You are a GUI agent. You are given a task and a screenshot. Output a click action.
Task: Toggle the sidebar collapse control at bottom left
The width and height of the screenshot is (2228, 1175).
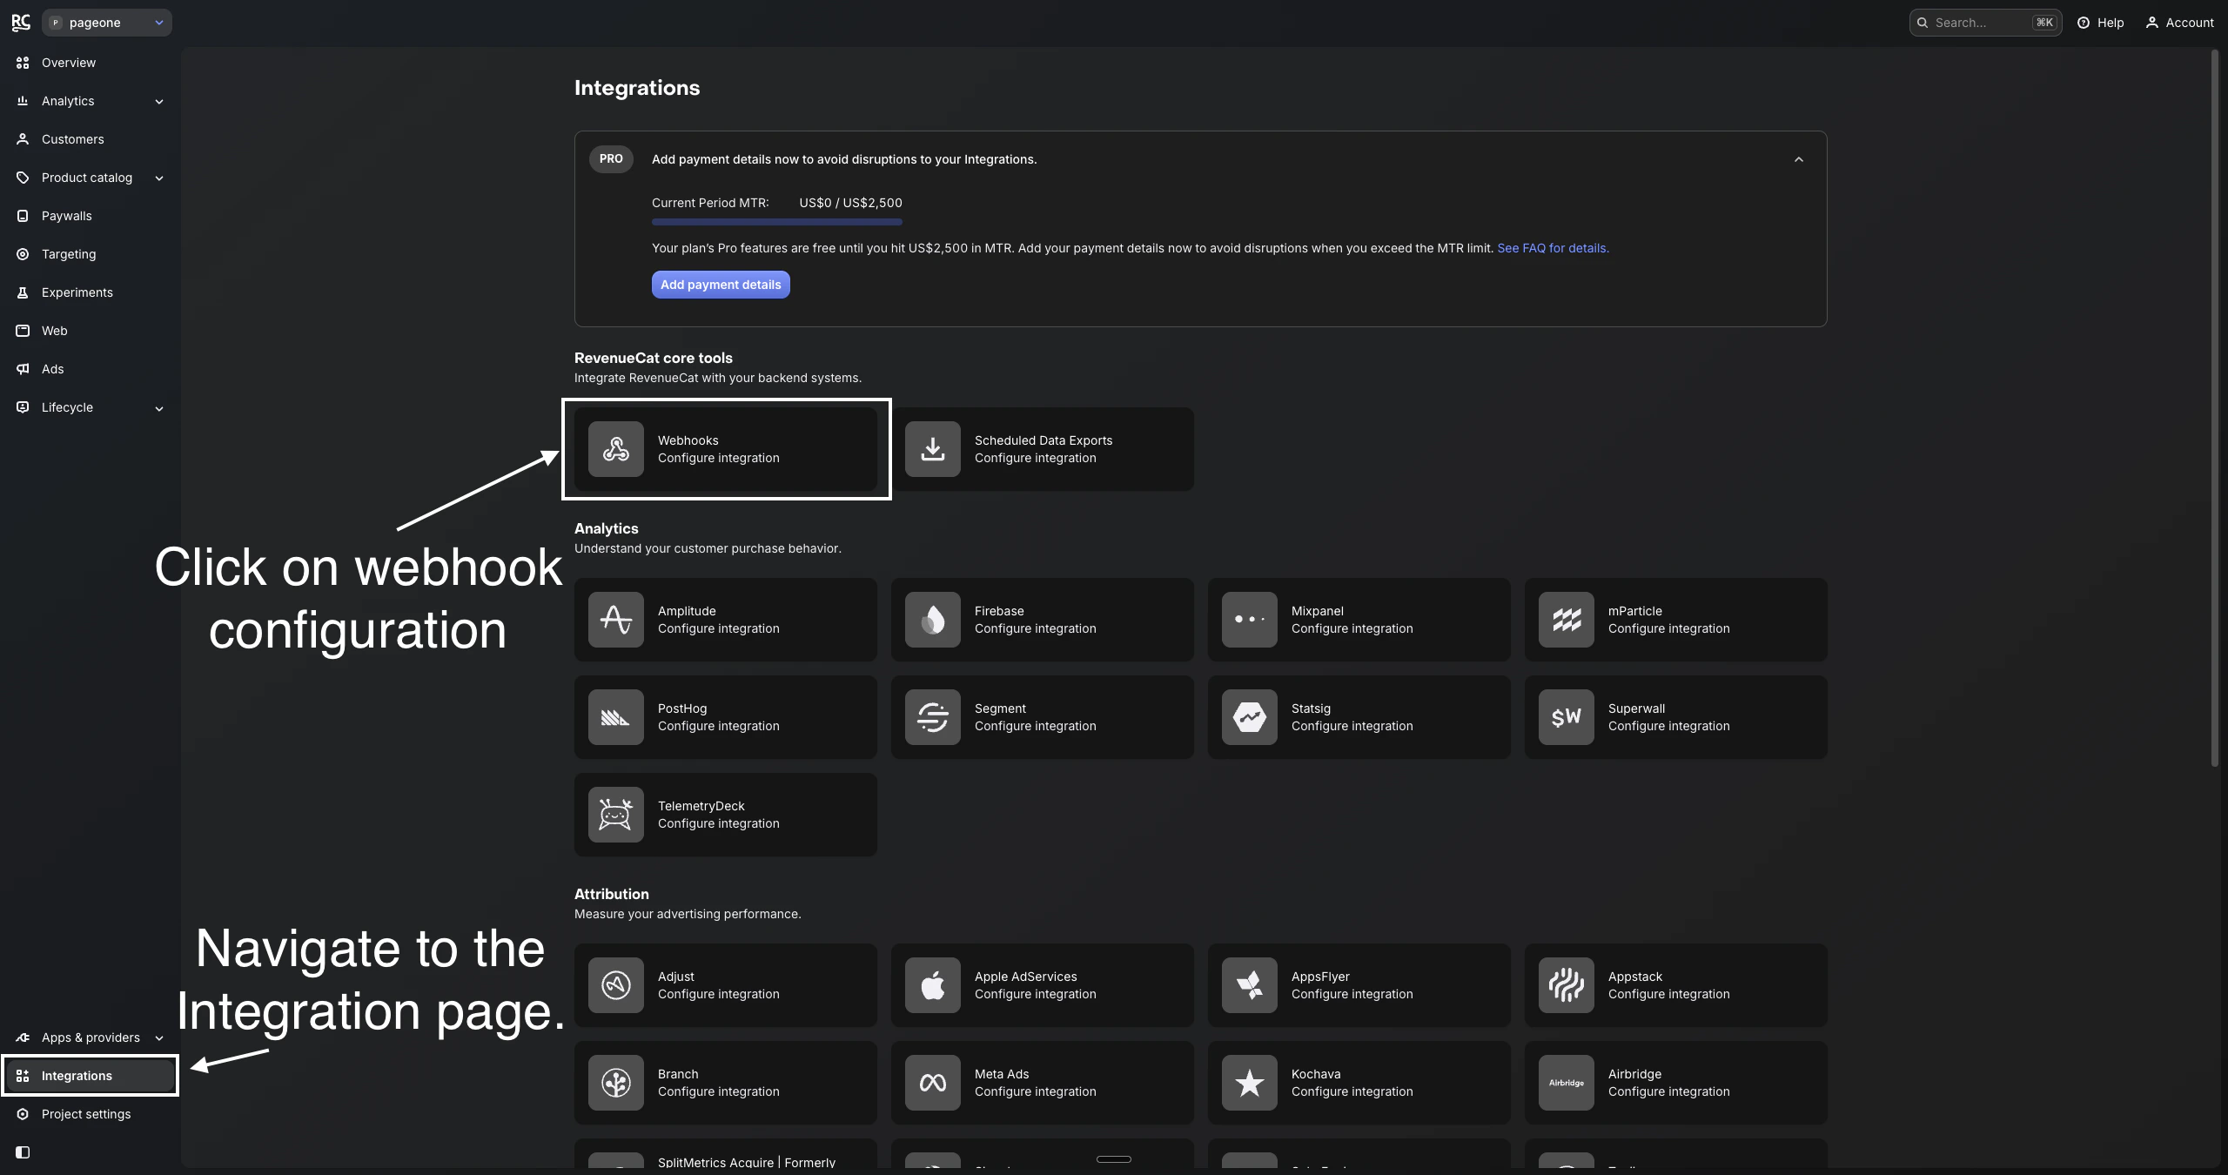click(22, 1151)
